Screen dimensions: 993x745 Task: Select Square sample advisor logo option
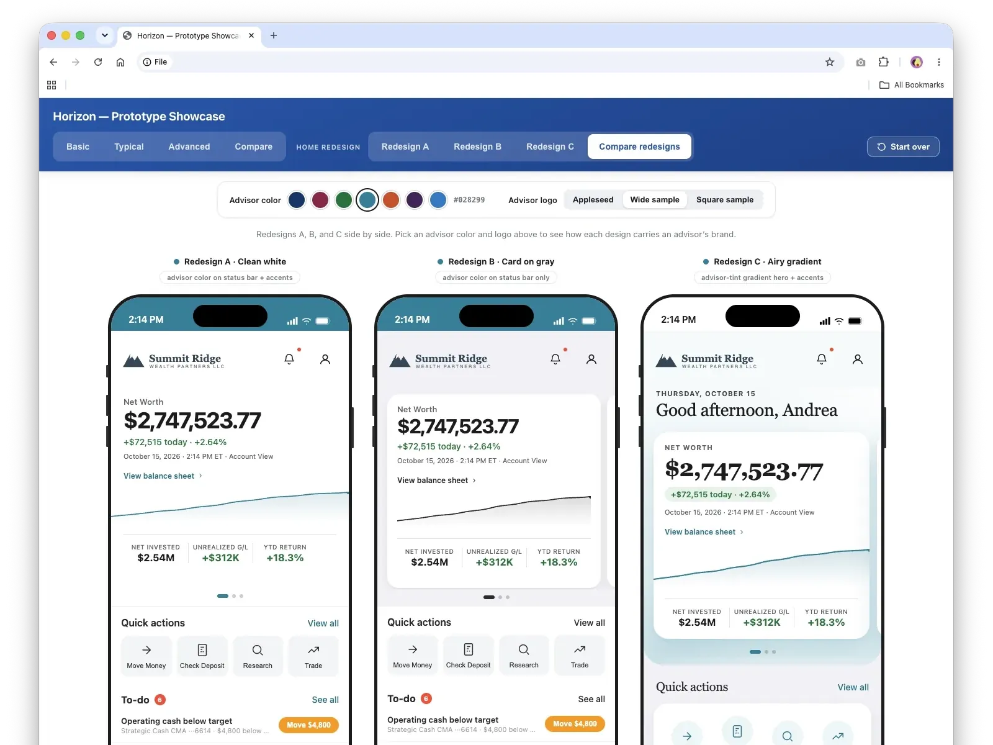pyautogui.click(x=725, y=200)
